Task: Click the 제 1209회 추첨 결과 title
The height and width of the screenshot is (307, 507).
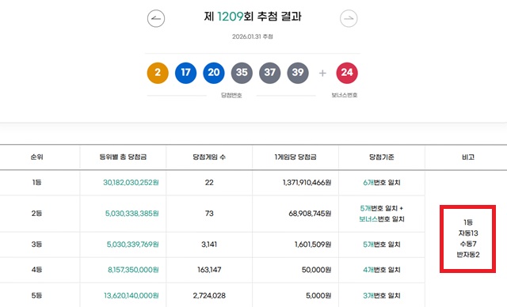Action: (x=253, y=16)
